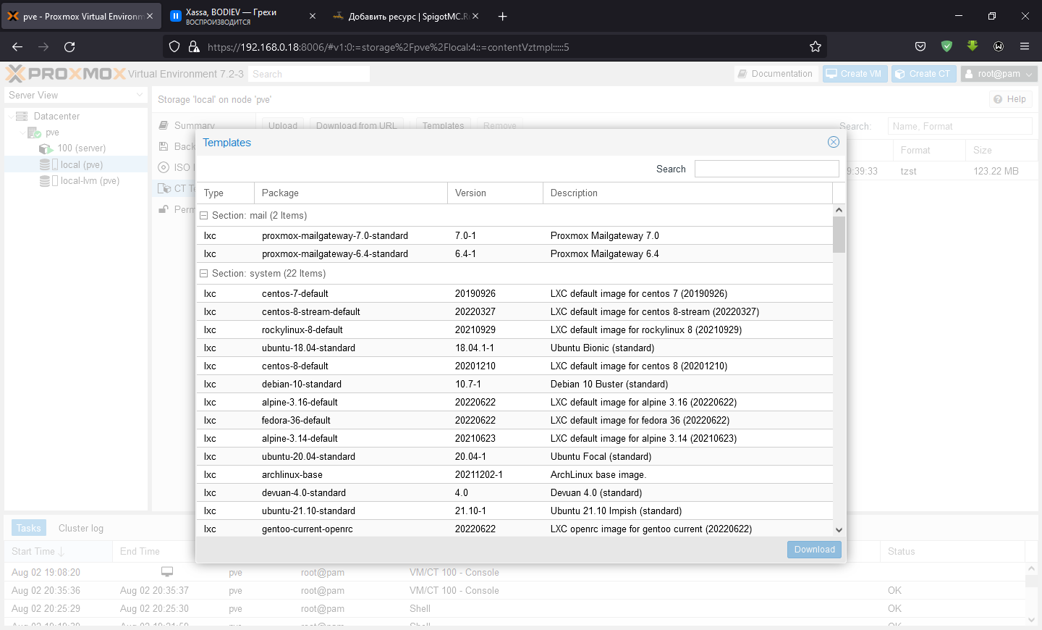Select ubuntu-20.04-standard template

[x=514, y=456]
